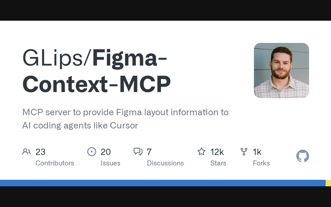
Task: Click the GitHub Octocat logo
Action: point(303,156)
